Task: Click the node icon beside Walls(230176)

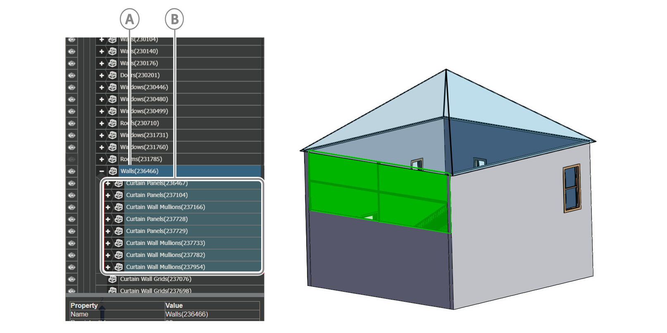Action: [112, 63]
